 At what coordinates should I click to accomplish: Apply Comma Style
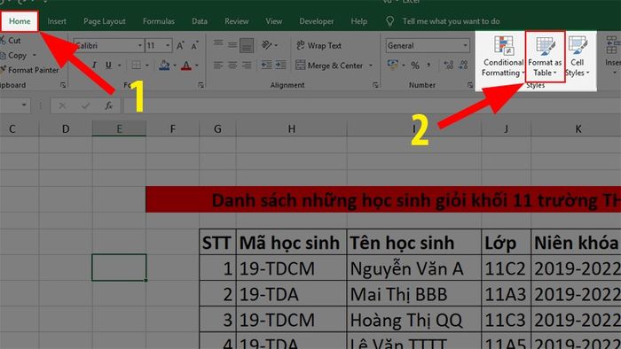(x=428, y=65)
